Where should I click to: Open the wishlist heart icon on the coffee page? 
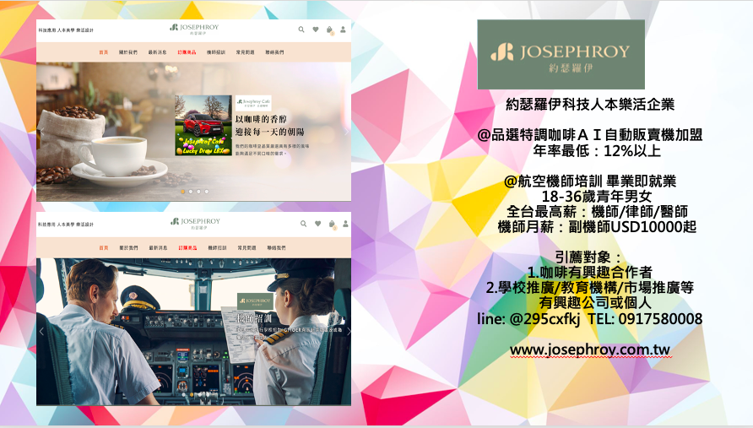(316, 30)
